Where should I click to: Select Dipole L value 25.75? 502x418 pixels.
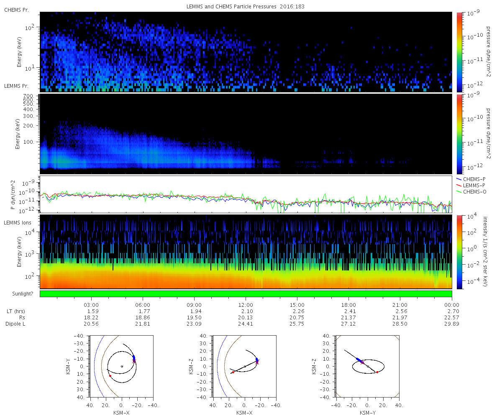[x=297, y=324]
